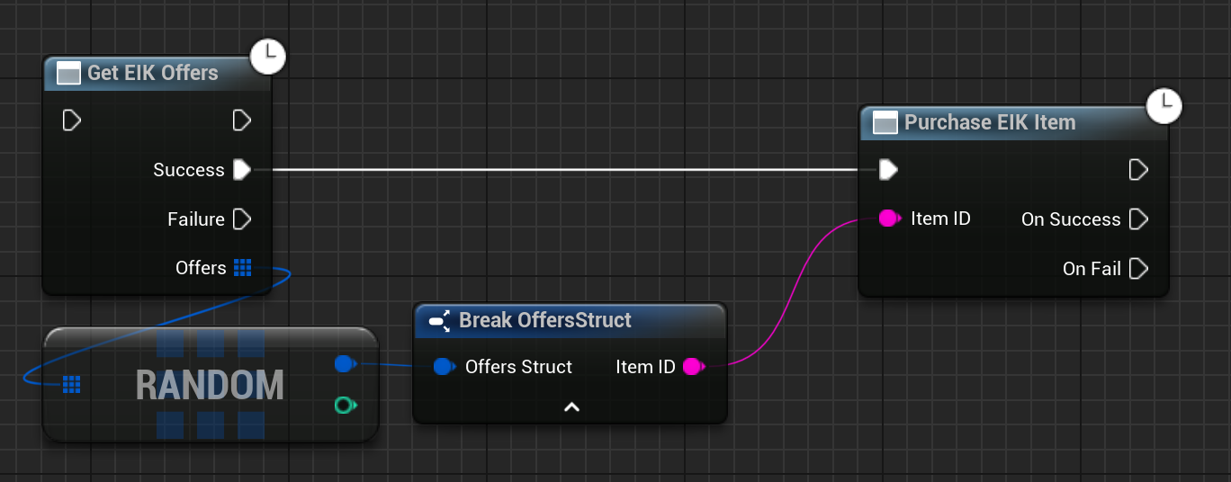Click the top output execution pin on Get EIK Offers
The width and height of the screenshot is (1231, 482).
(241, 120)
